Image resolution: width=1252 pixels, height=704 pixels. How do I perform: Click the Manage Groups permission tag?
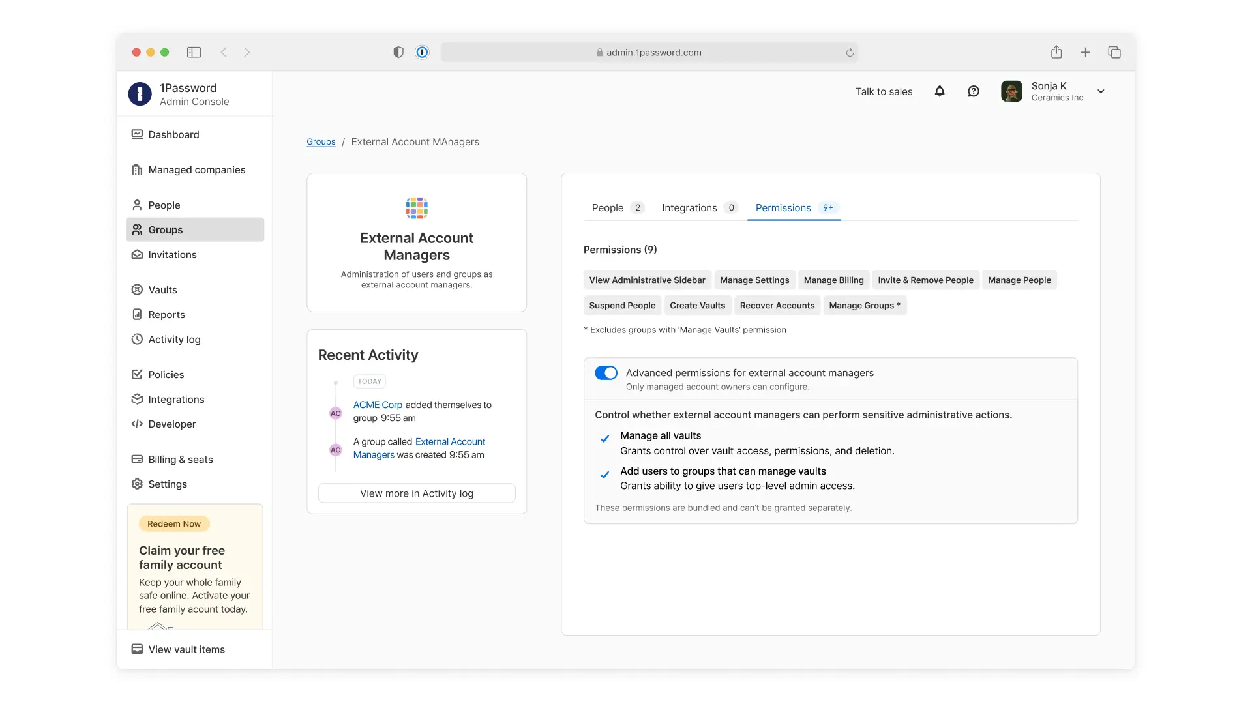point(865,306)
